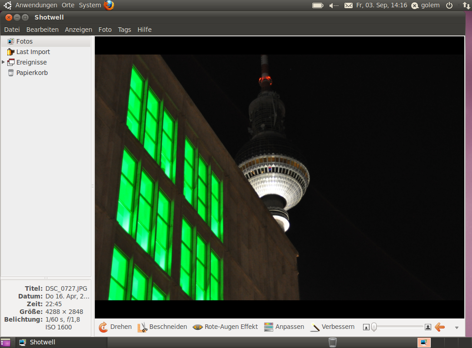This screenshot has height=348, width=472.
Task: Click the Verbessern enhance wand
Action: pos(315,327)
